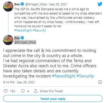Image resolution: width=104 pixels, height=103 pixels.
Task: Click the 6:14 PM timestamp
Action: click(x=9, y=82)
